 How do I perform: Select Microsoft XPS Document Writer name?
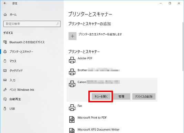[98, 130]
